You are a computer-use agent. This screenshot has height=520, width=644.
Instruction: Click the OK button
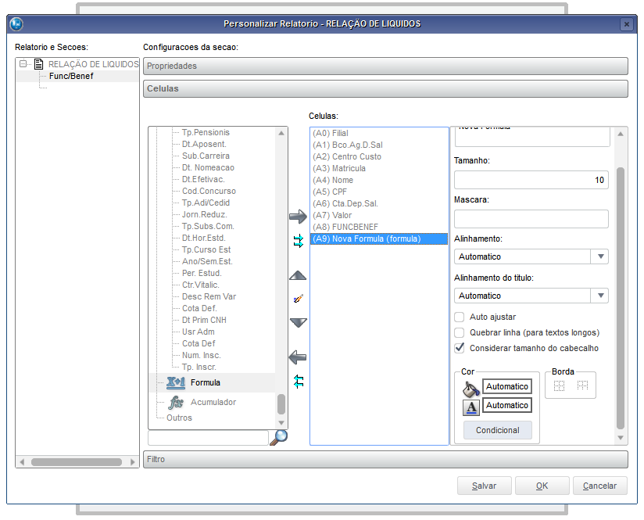542,486
